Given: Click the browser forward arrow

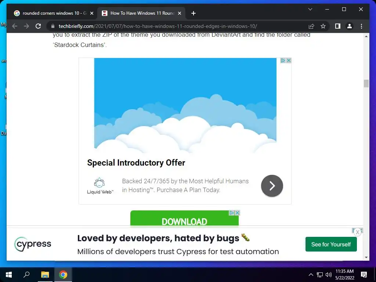Looking at the screenshot, I should [26, 26].
